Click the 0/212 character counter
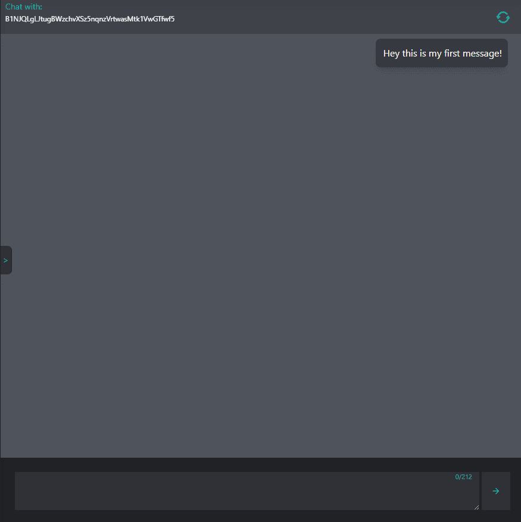The height and width of the screenshot is (522, 521). [463, 477]
